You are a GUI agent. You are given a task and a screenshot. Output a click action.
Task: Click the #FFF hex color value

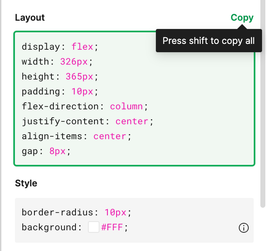[x=112, y=227]
